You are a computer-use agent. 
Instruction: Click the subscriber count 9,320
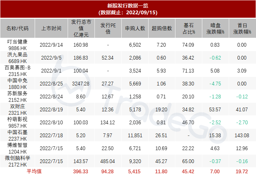135,161
